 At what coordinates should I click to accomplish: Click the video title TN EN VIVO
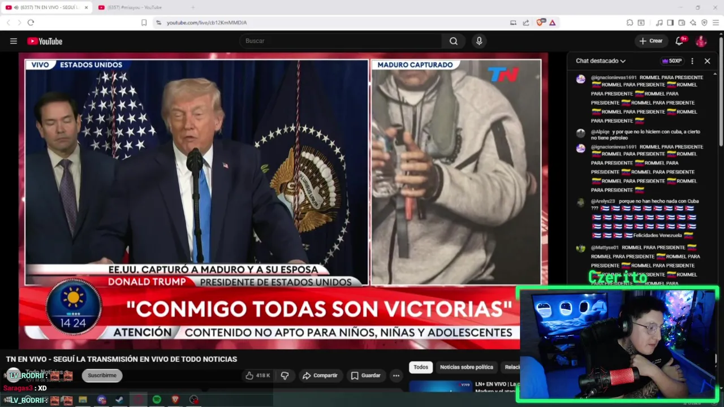point(121,359)
